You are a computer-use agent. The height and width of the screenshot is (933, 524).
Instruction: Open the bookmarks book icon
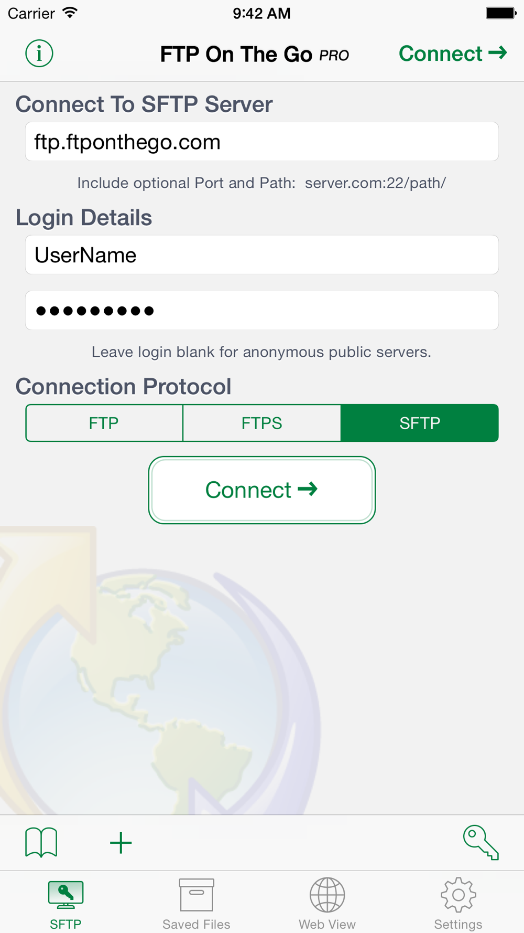pos(41,842)
